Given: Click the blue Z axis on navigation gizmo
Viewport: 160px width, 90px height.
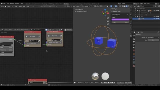Looking at the screenshot, I should [105, 9].
